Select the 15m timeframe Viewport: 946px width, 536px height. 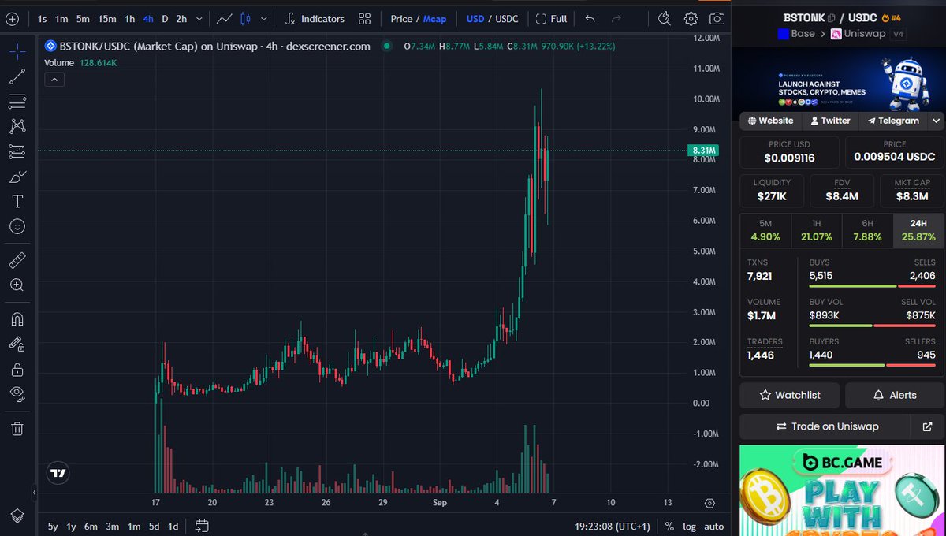click(107, 18)
